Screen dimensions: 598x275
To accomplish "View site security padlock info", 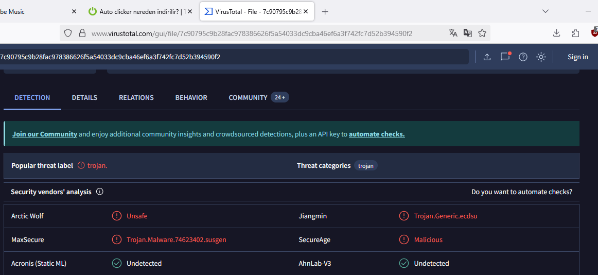I will (x=82, y=33).
